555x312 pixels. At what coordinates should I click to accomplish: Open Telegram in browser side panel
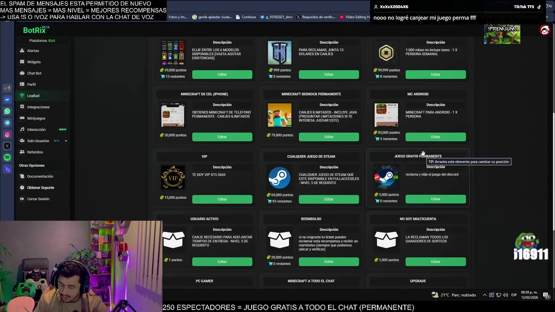(7, 123)
